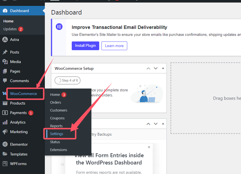Move WooCommerce Setup widget down
The width and height of the screenshot is (241, 174).
point(156,68)
